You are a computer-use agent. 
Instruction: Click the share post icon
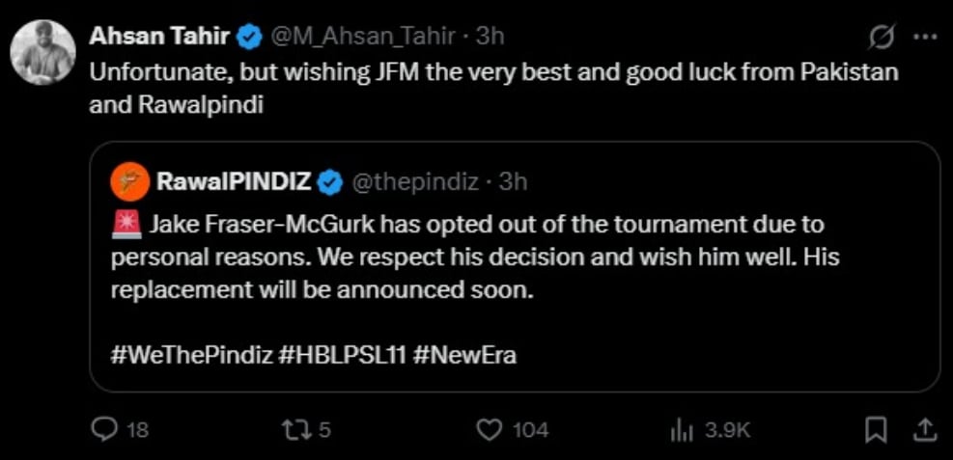point(924,430)
